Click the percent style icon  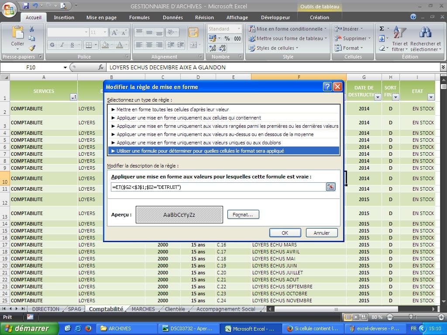[x=227, y=39]
